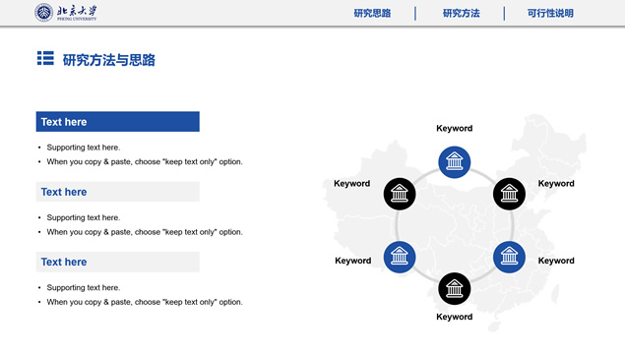Select Keyword label beside lower-left blue icon
This screenshot has height=355, width=625.
(x=353, y=261)
